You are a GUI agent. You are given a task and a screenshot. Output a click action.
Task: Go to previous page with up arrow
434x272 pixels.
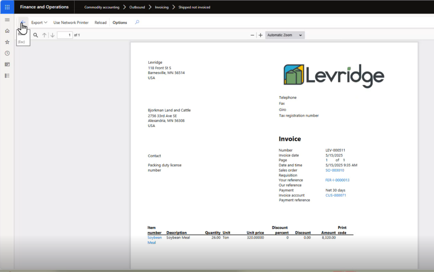[44, 35]
